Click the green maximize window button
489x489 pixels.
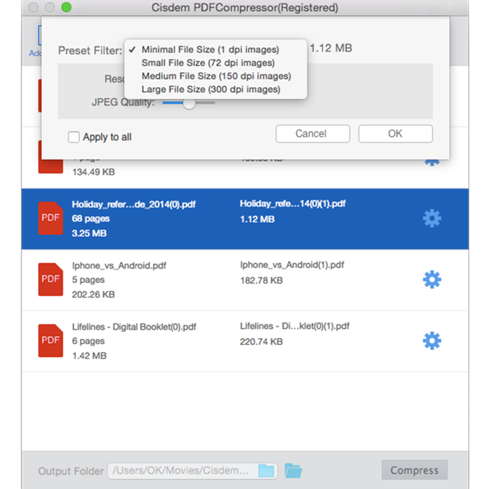click(x=66, y=7)
